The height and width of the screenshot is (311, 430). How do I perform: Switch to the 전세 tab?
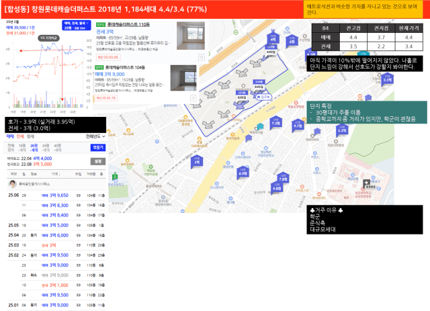tap(20, 136)
